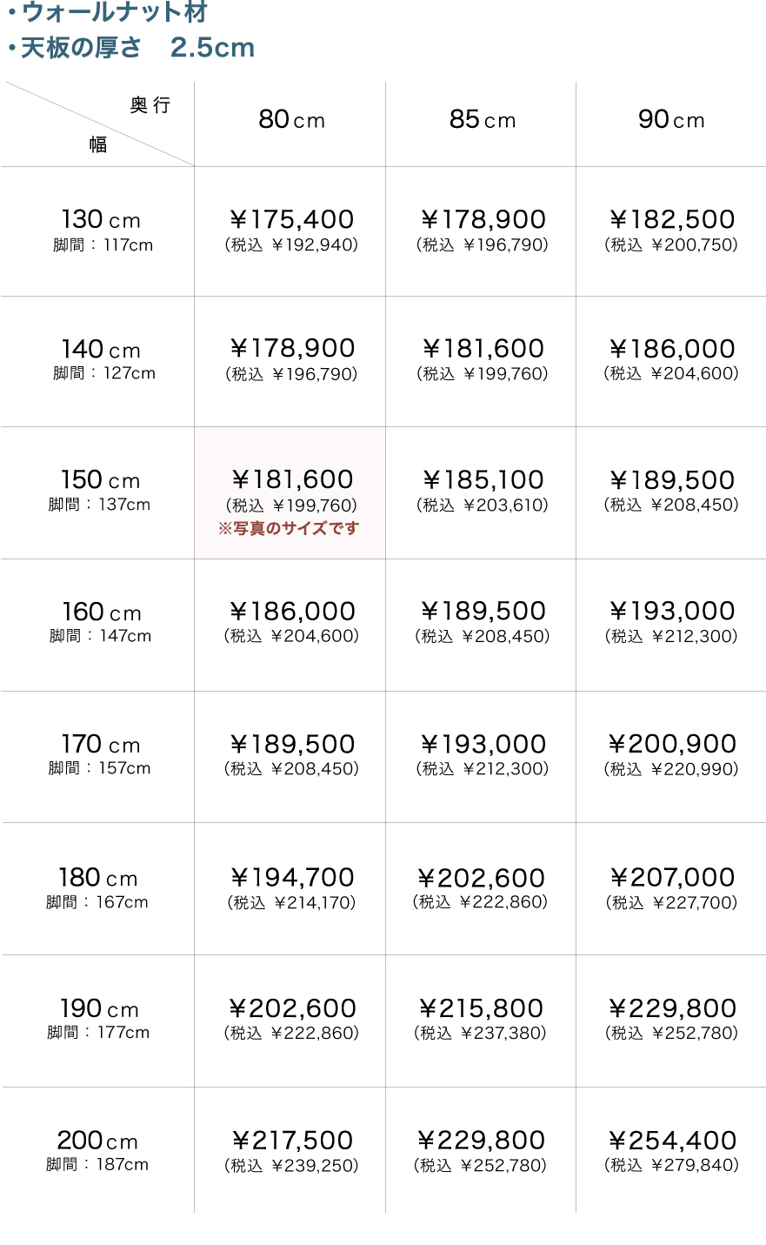Viewport: 766px width, 1245px height.
Task: Click the ※写真のサイズです note
Action: pos(289,528)
